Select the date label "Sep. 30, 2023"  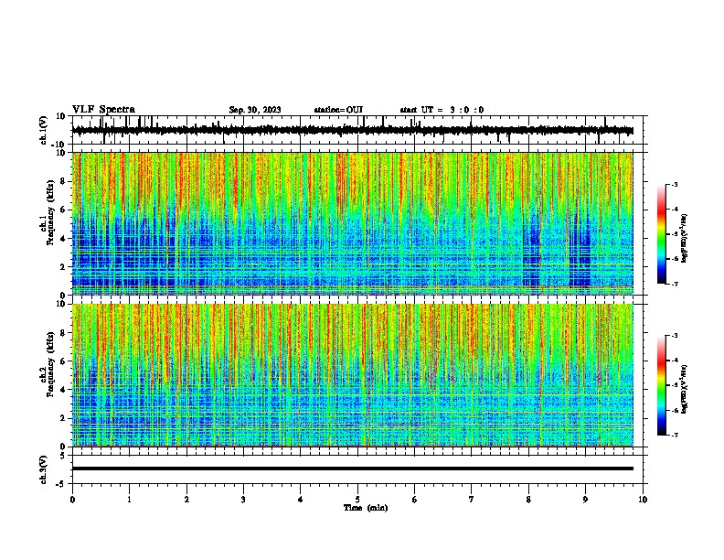point(255,110)
